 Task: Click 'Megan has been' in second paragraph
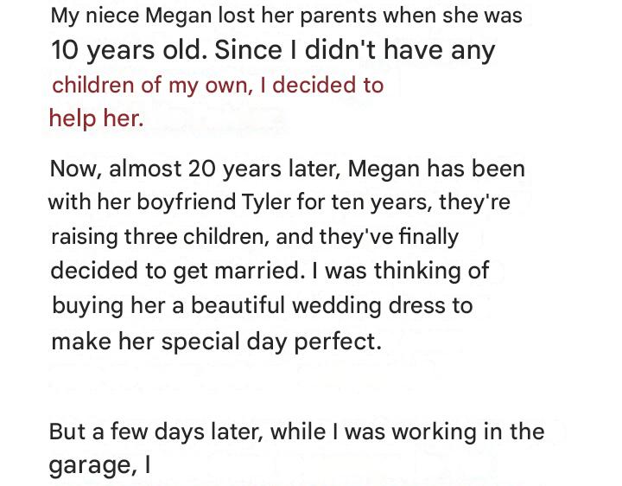coord(436,169)
